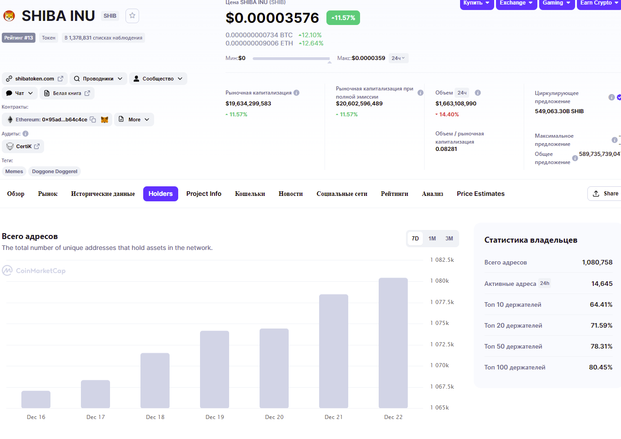
Task: Add SHIB to MetaMask via the fox icon
Action: [x=105, y=120]
